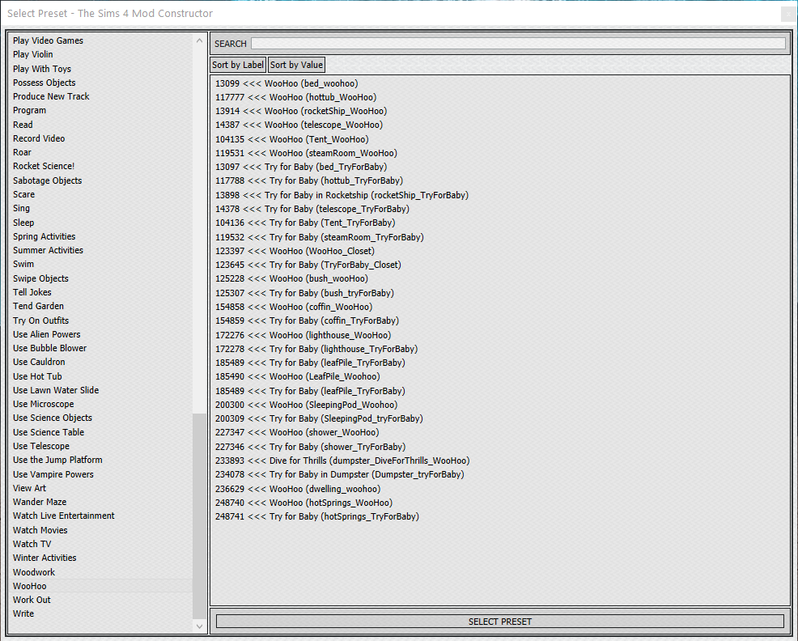Choose preset 13914 WooHoo (rocketShip_WooHoo)

click(x=301, y=111)
